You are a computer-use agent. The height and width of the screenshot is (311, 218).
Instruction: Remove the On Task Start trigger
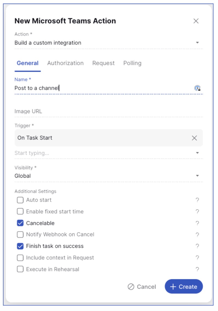pyautogui.click(x=194, y=138)
